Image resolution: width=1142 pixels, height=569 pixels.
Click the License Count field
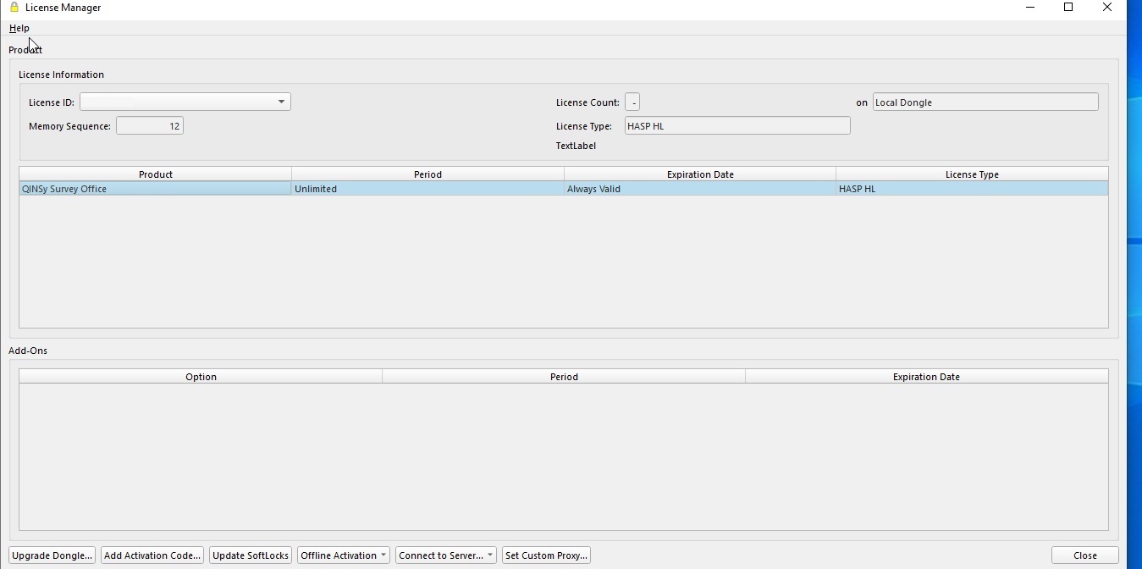(x=632, y=102)
